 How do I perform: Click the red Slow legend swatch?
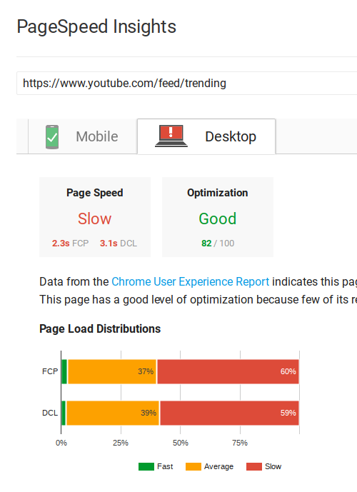point(254,466)
